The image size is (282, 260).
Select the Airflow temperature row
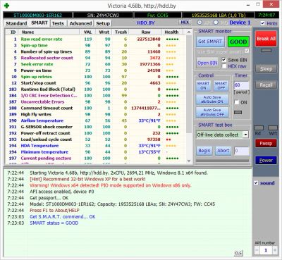point(95,120)
